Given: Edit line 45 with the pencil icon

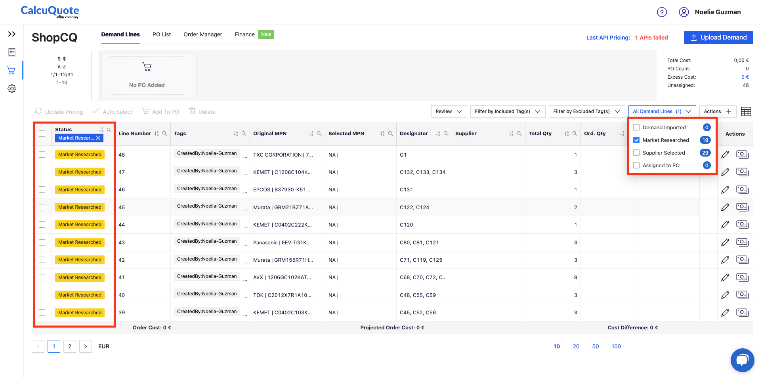Looking at the screenshot, I should (725, 207).
